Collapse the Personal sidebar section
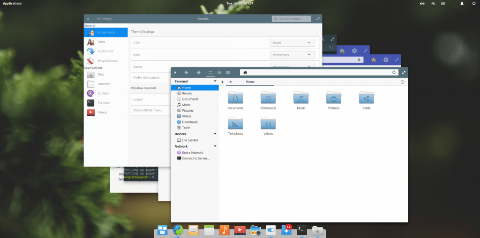480x238 pixels. (x=215, y=81)
